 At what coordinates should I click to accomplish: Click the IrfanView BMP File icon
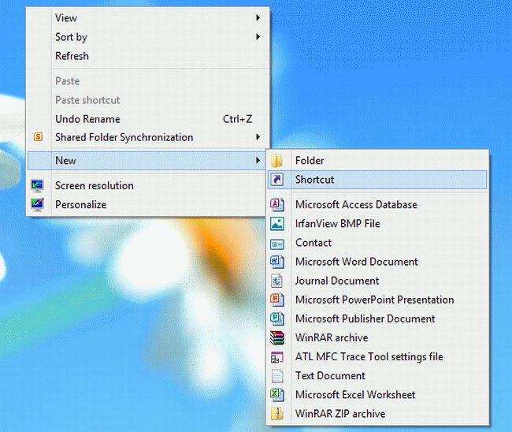click(277, 224)
